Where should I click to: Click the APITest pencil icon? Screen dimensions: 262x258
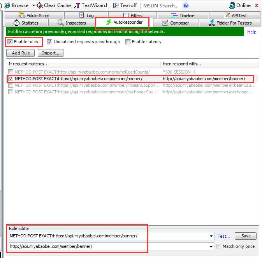click(x=227, y=15)
